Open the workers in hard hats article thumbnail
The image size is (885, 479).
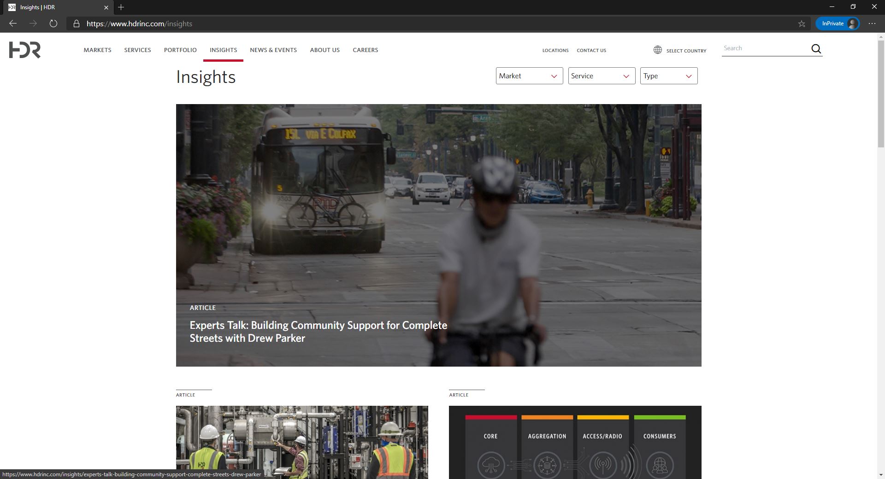point(302,442)
